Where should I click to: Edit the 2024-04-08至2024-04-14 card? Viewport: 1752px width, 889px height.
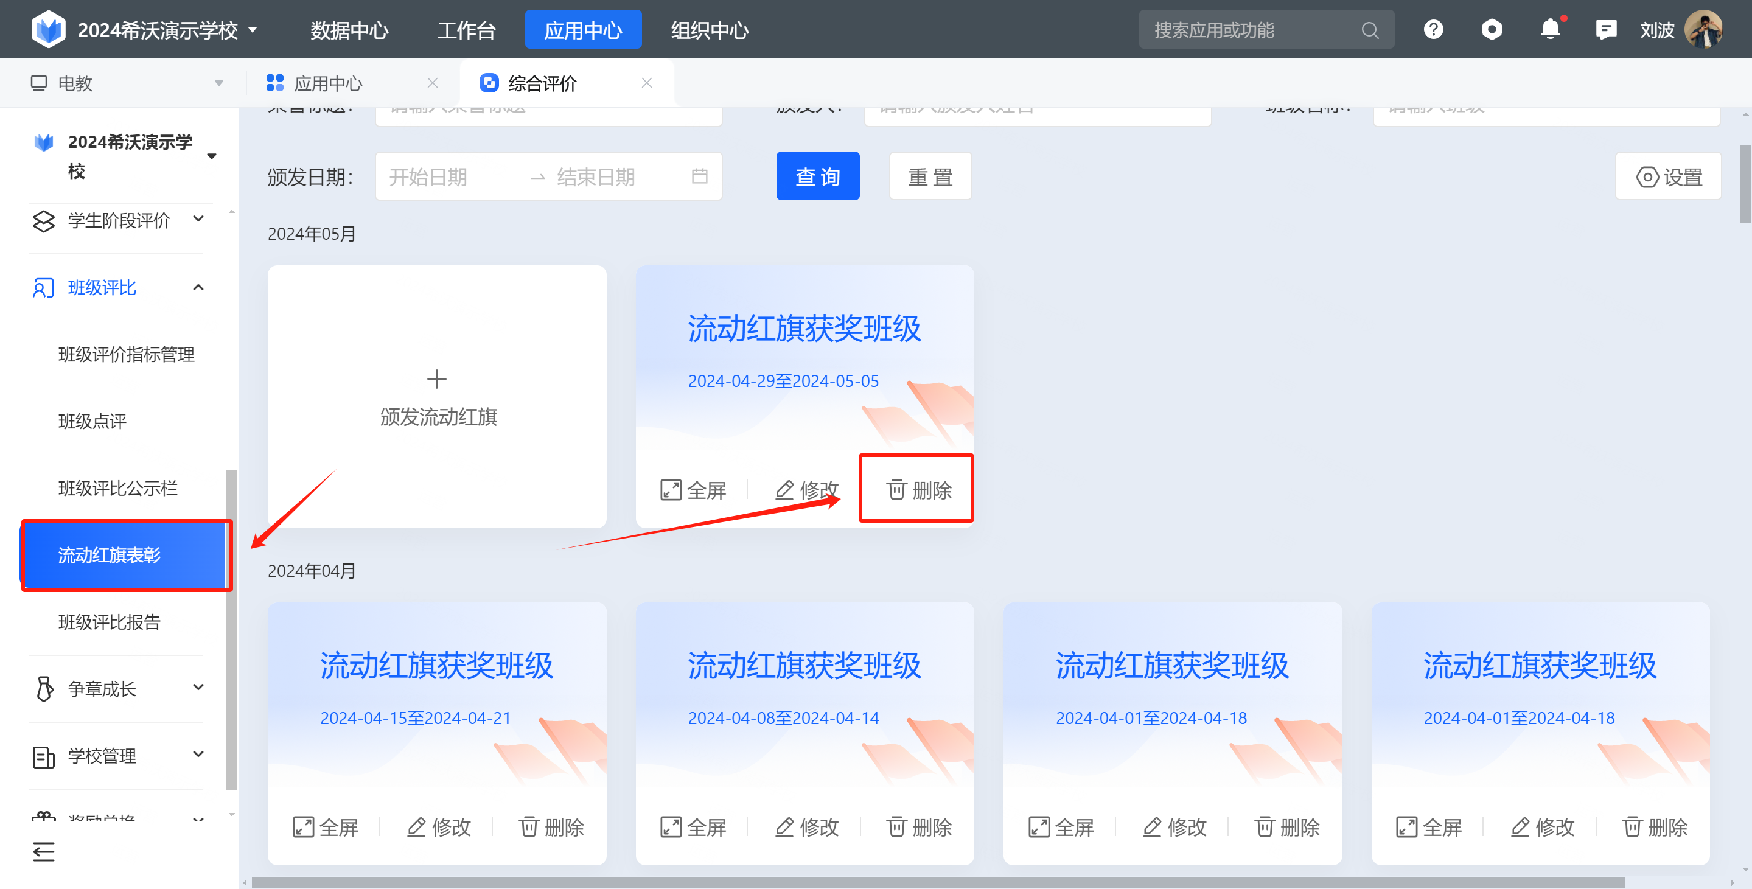(x=807, y=827)
